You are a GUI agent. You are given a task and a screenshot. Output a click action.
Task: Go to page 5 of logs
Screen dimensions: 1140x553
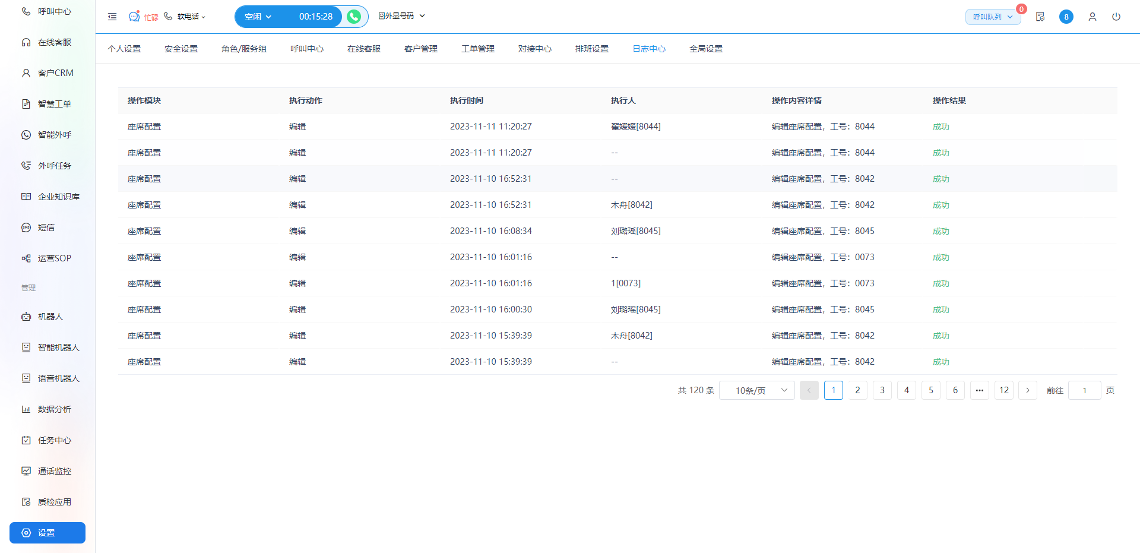(931, 390)
